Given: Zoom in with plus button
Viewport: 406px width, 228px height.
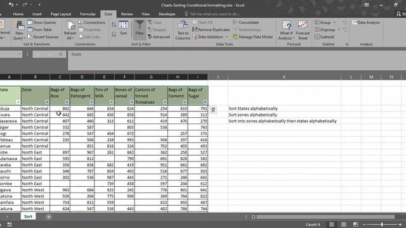Looking at the screenshot, I should (x=400, y=225).
